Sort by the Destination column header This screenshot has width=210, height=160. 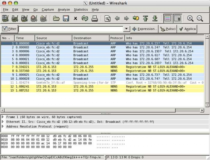point(91,38)
